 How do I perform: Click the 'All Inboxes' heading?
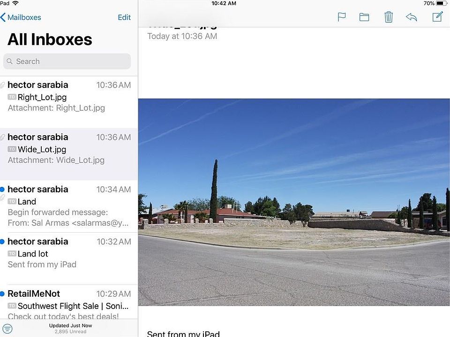pyautogui.click(x=50, y=39)
